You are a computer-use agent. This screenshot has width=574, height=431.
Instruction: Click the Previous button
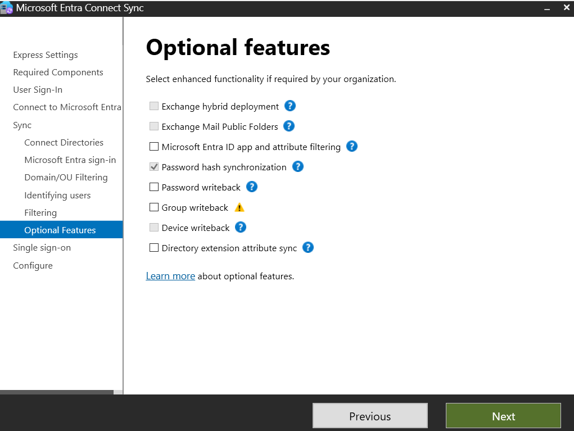[x=370, y=416]
